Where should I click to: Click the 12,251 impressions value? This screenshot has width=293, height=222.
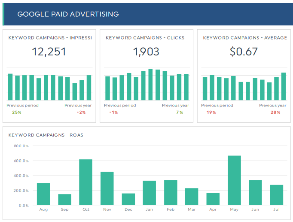pos(49,52)
